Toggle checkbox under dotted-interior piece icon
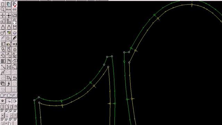222x125 pixels. click(x=11, y=111)
